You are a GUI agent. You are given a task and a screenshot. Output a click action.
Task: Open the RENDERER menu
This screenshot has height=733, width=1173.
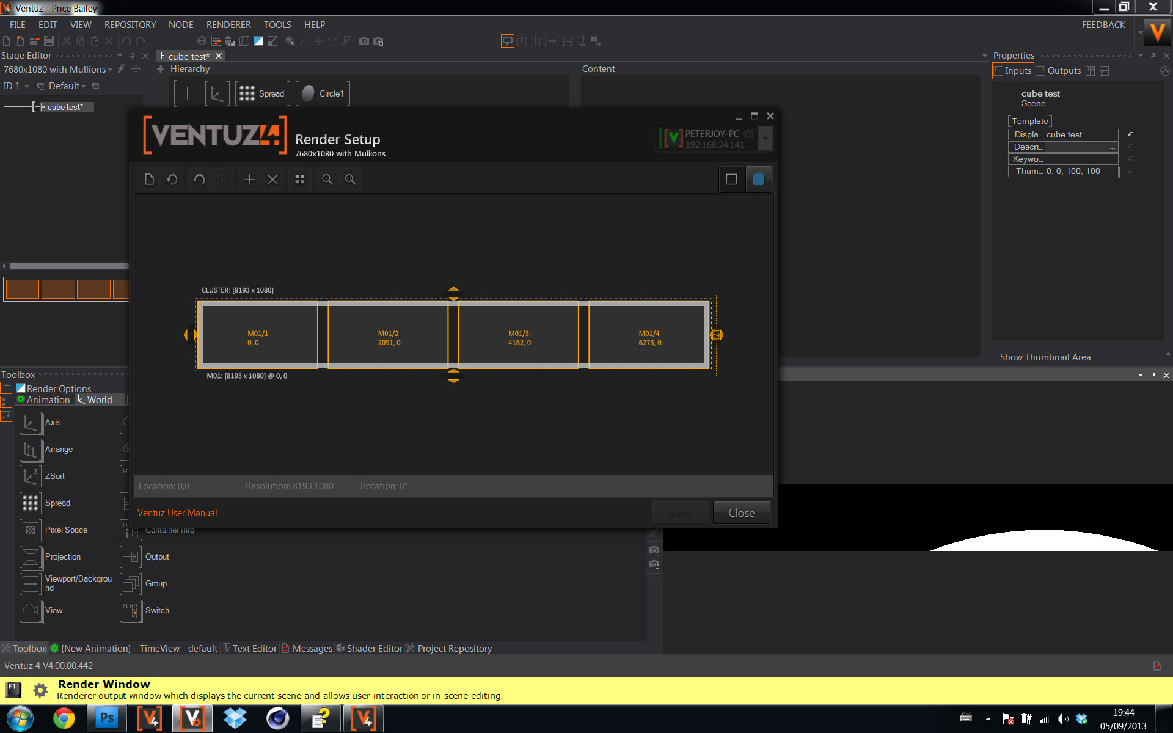(228, 25)
